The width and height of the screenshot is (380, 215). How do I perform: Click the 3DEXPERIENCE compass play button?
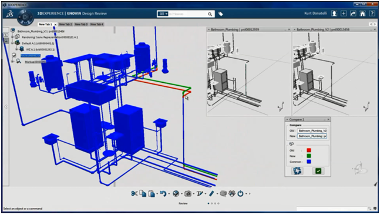point(25,17)
